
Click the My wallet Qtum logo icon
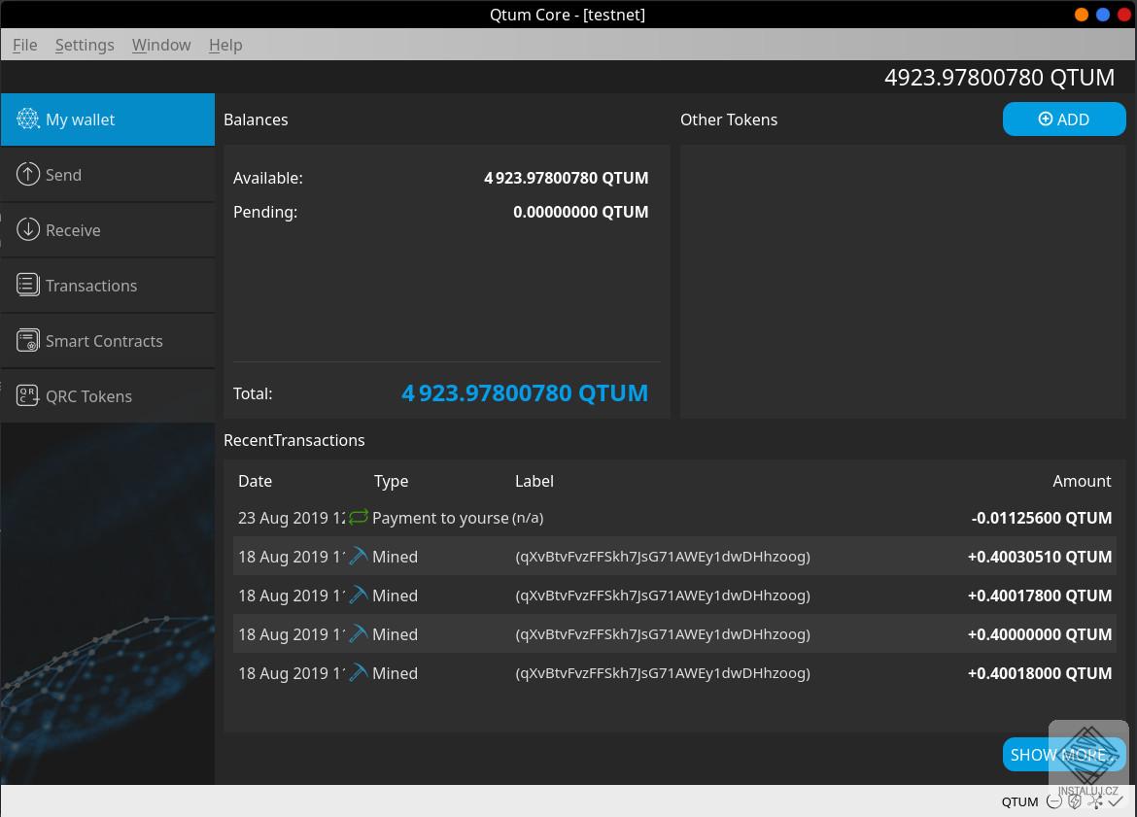coord(27,119)
